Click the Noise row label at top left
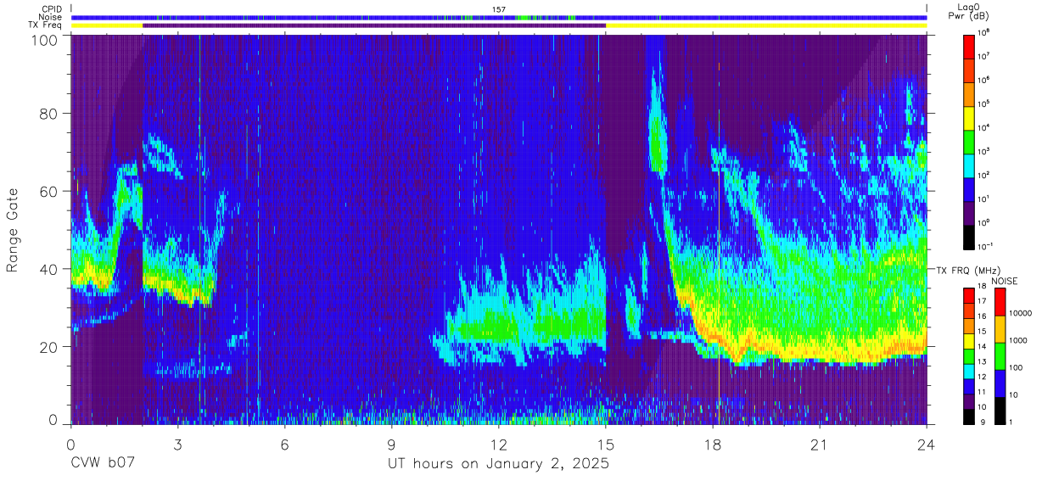The width and height of the screenshot is (1042, 481). (x=51, y=17)
